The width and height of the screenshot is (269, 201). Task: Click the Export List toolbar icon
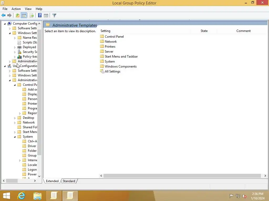pos(32,15)
